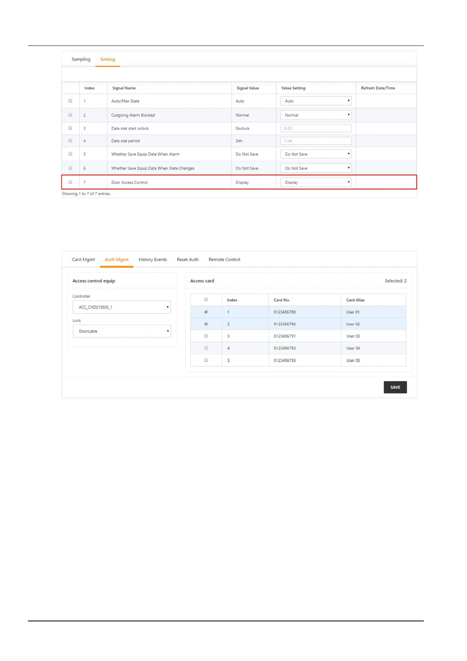Click Showing 1 to 7 of 7 entries
Viewport: 467px width, 661px height.
[86, 194]
